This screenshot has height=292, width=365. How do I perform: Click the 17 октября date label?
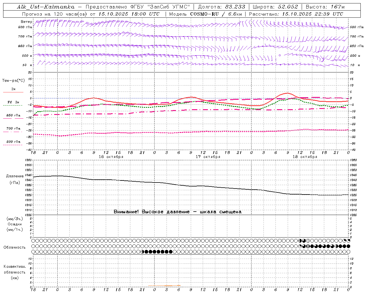pyautogui.click(x=208, y=157)
